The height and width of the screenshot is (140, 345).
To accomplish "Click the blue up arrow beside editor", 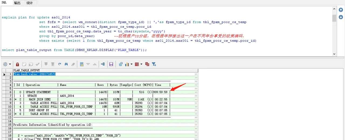I will point(341,10).
